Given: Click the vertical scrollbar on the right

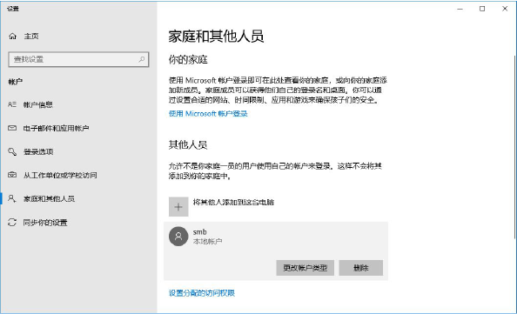Looking at the screenshot, I should [514, 147].
